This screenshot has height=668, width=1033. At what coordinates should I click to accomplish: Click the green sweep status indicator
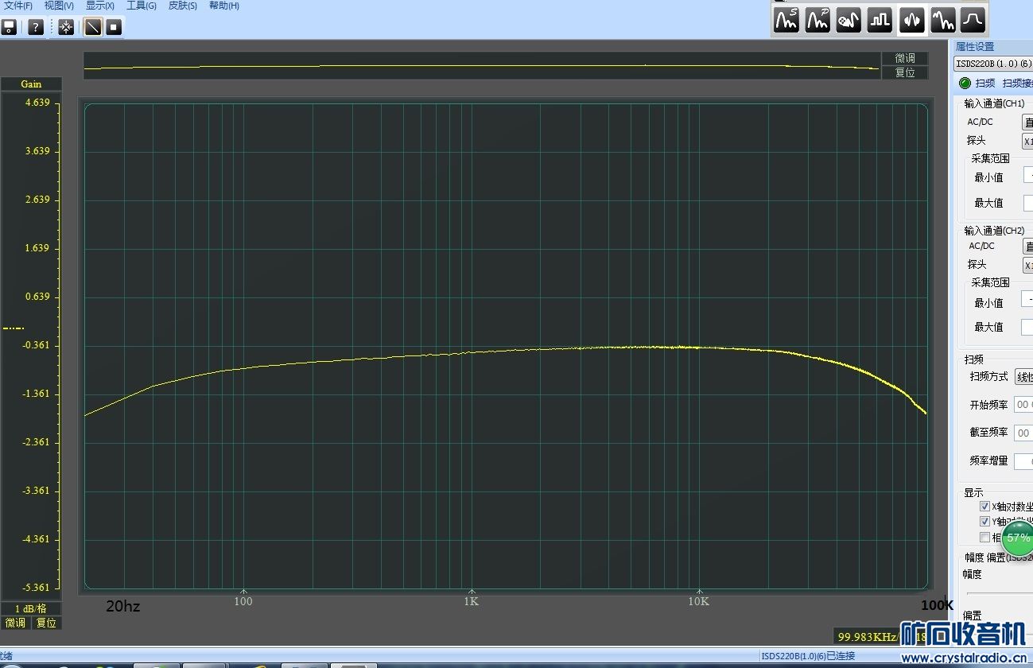(x=965, y=83)
